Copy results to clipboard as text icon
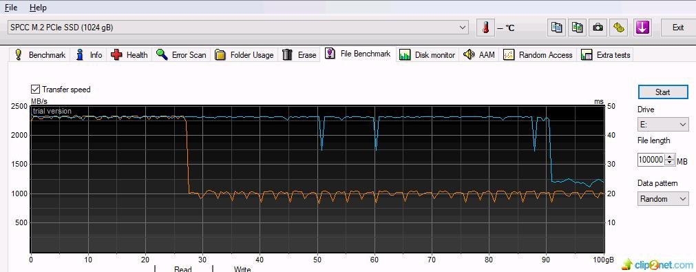 coord(556,28)
